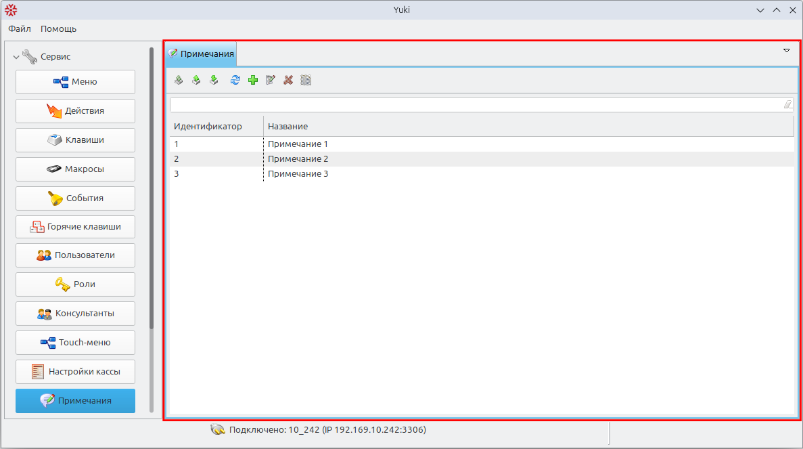
Task: Open the Помощь menu
Action: pyautogui.click(x=58, y=29)
